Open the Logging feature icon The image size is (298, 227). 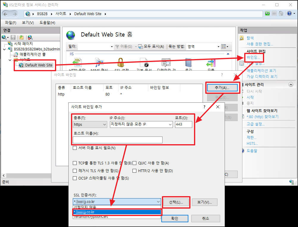click(x=188, y=63)
